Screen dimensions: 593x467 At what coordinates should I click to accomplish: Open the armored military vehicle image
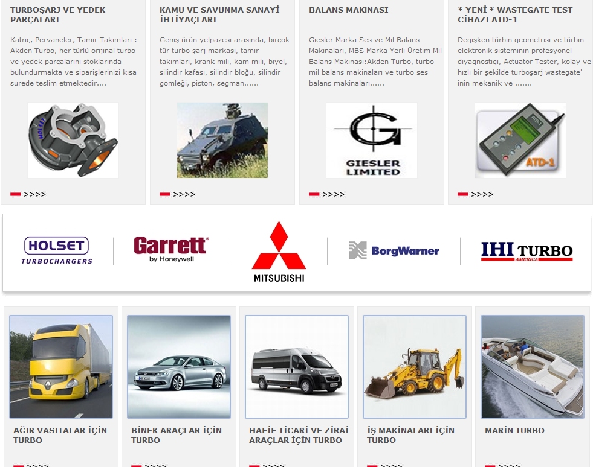click(222, 140)
